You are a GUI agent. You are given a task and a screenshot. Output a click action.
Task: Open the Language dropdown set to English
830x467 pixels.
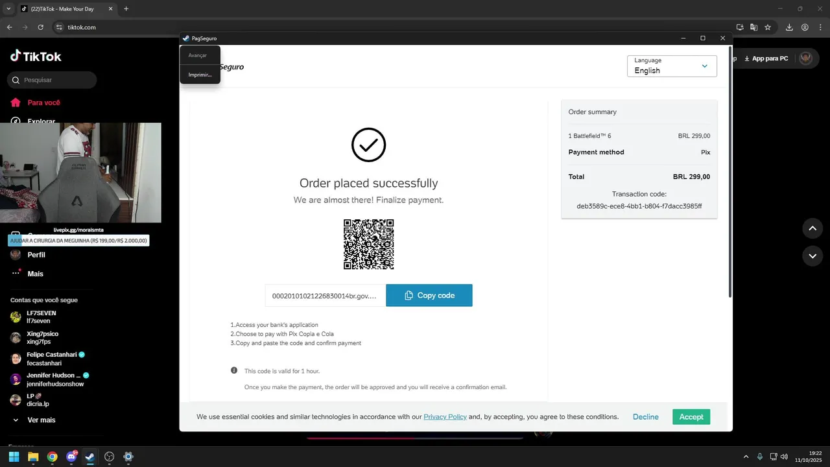pos(672,66)
